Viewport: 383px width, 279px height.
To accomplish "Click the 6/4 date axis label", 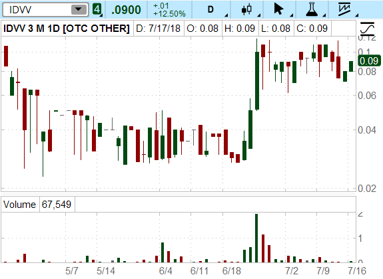I will (x=166, y=271).
